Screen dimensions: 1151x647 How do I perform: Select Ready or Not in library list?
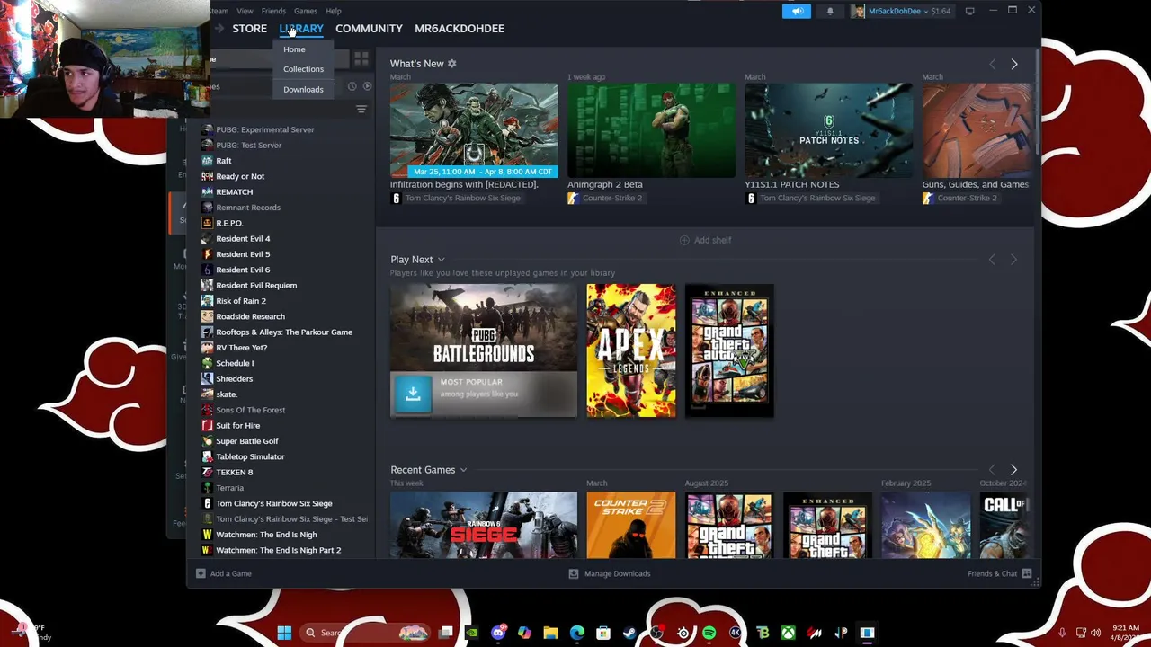(x=240, y=176)
